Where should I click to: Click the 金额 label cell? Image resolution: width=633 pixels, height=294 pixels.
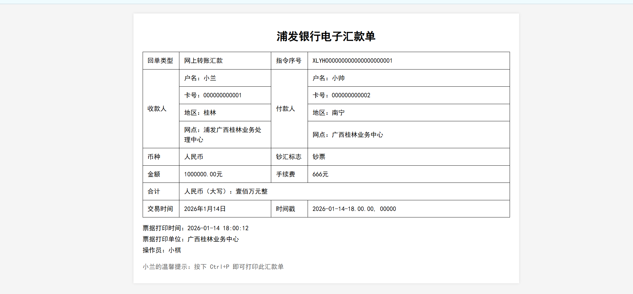tap(161, 174)
